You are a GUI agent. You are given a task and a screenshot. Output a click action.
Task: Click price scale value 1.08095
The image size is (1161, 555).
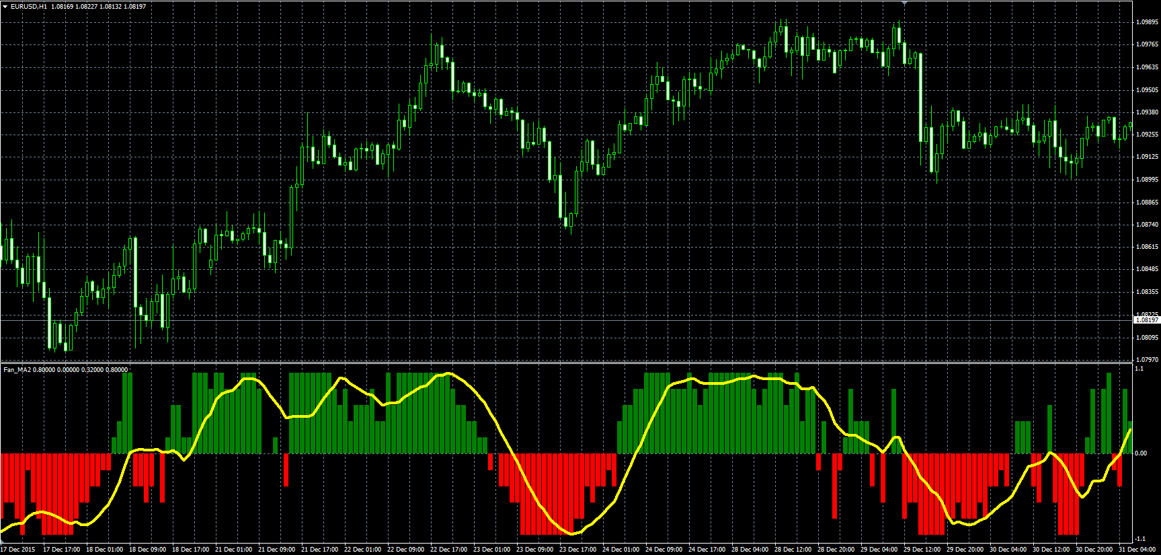coord(1148,337)
